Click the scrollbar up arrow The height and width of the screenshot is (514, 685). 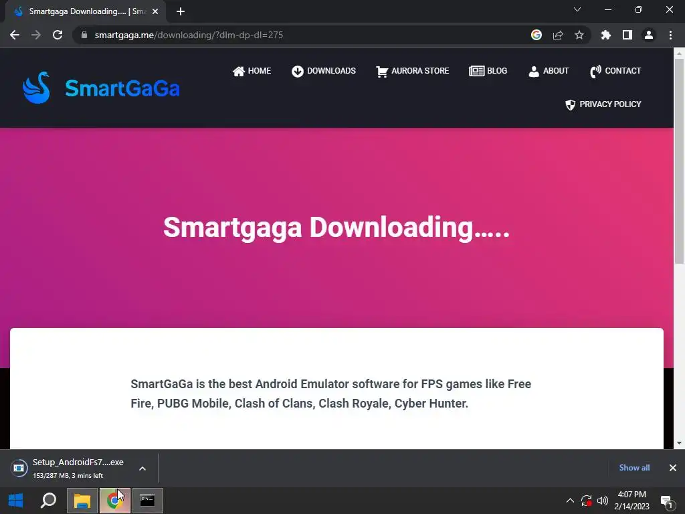(679, 54)
